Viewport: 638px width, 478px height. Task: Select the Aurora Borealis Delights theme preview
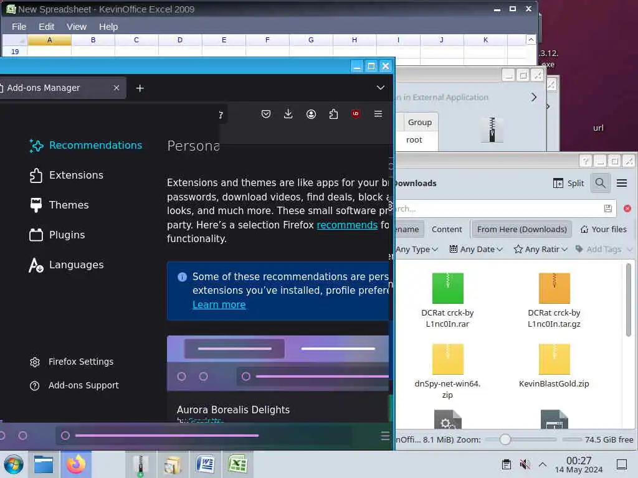(279, 363)
